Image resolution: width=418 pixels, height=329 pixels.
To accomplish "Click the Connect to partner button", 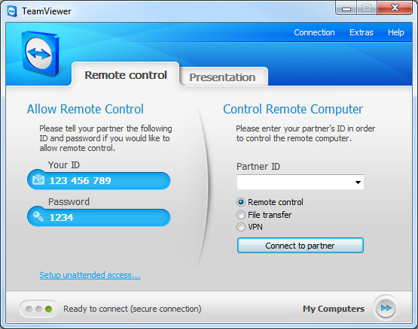I will (x=301, y=245).
